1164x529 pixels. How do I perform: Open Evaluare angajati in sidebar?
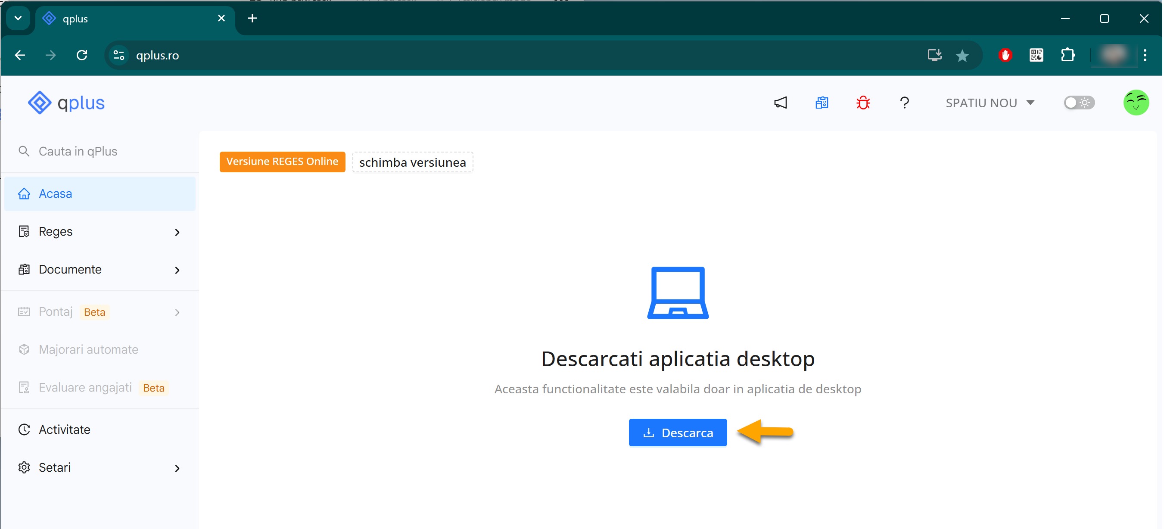pos(100,388)
